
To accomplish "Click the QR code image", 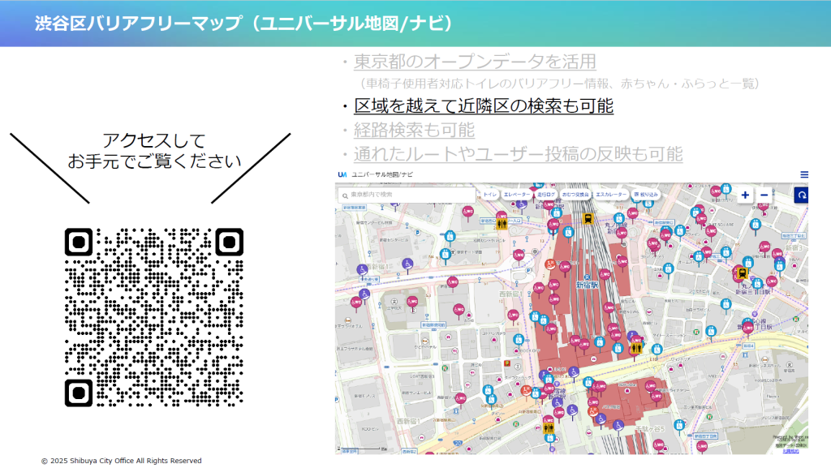I will (153, 318).
